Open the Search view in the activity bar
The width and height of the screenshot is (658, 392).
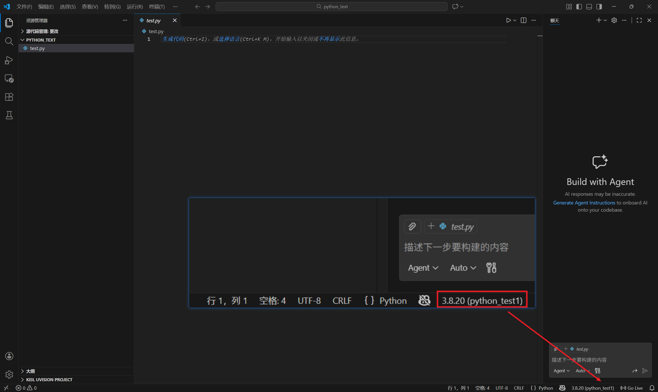9,41
